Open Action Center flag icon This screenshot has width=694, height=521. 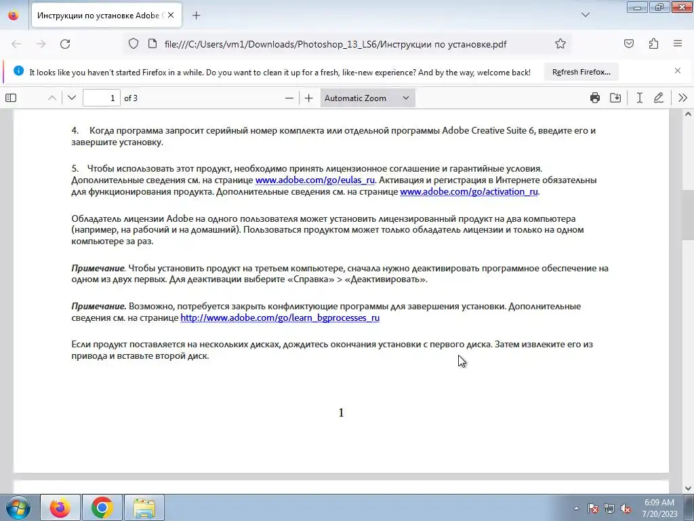click(592, 508)
